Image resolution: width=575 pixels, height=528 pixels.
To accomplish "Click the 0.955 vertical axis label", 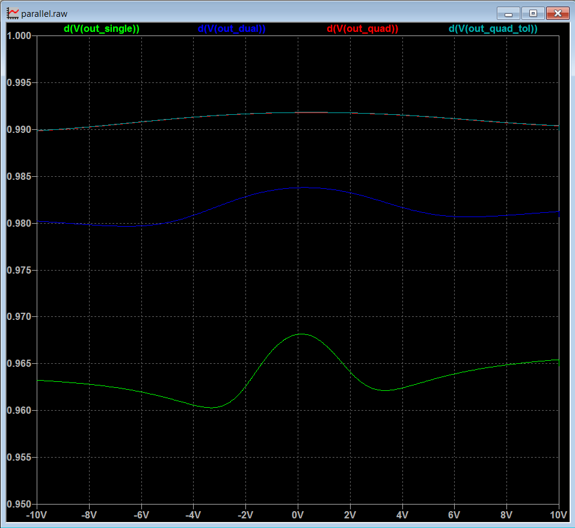I will point(19,458).
